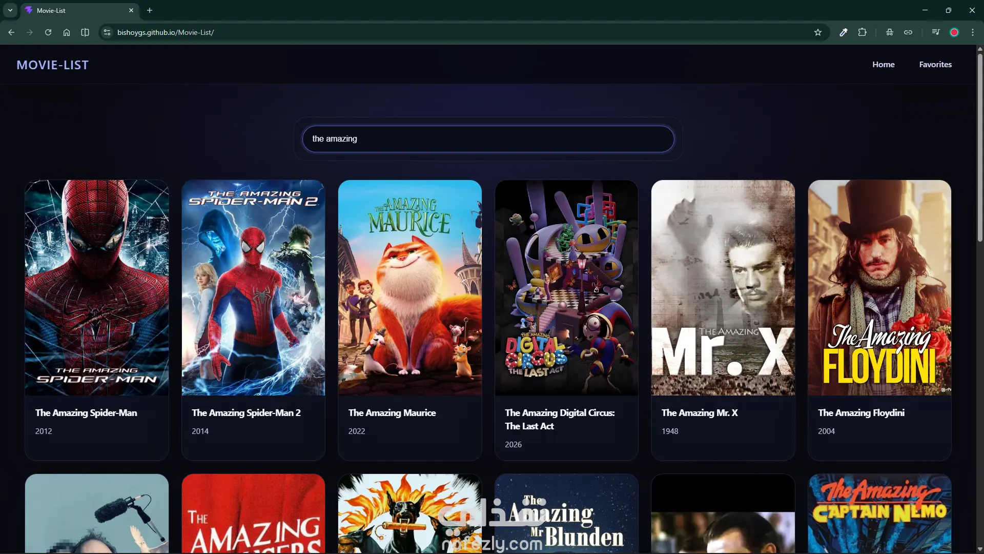The height and width of the screenshot is (554, 984).
Task: Click the scrollbar down arrow
Action: [x=980, y=549]
